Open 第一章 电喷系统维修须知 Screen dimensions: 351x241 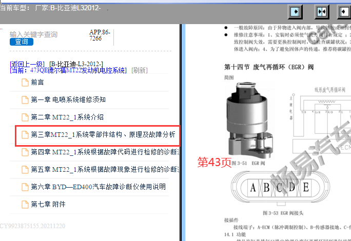(68, 100)
